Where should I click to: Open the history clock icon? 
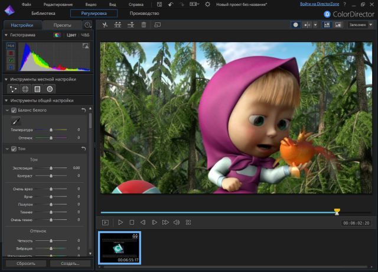[88, 25]
